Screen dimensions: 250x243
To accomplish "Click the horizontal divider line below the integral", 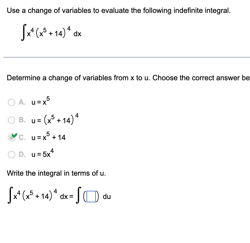I will (125, 57).
